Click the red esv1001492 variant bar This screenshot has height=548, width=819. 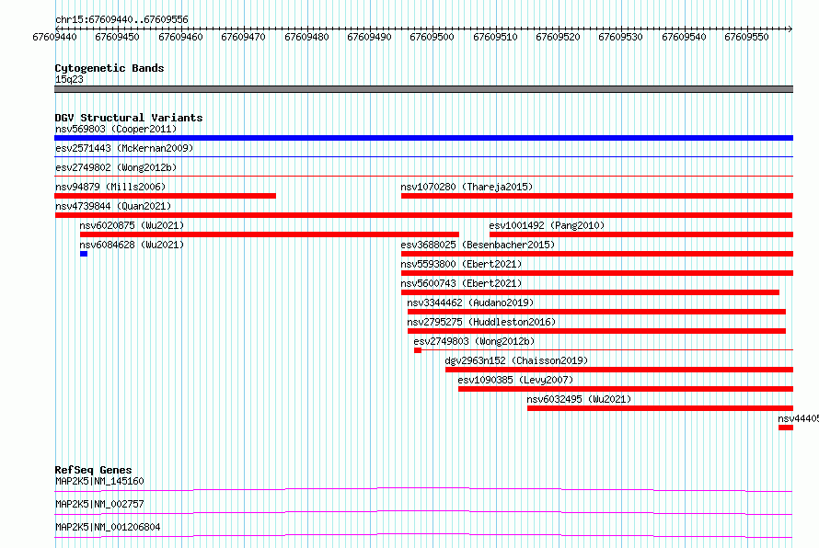(641, 234)
